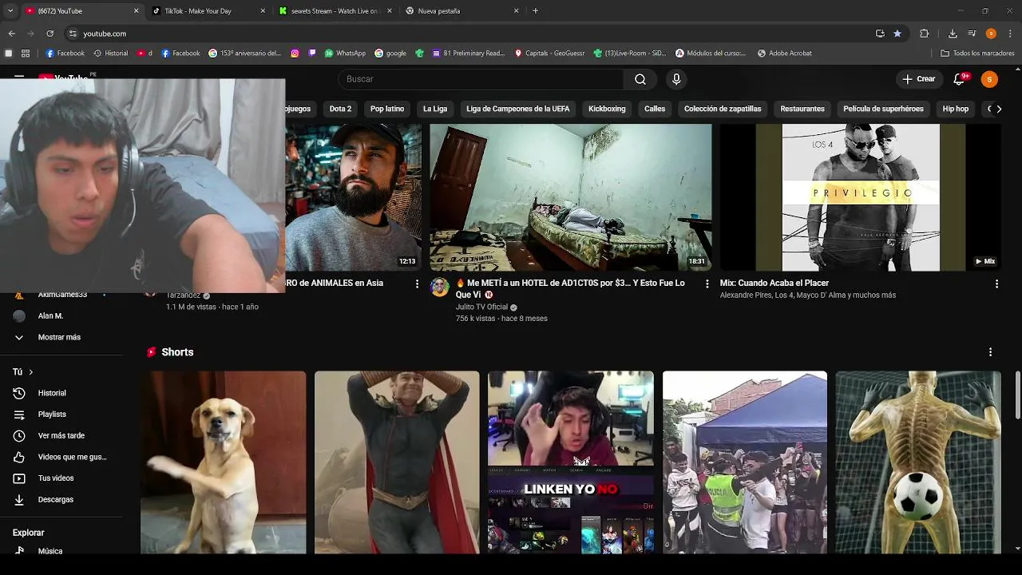This screenshot has height=575, width=1022.
Task: Select the La Liga filter chip
Action: (435, 109)
